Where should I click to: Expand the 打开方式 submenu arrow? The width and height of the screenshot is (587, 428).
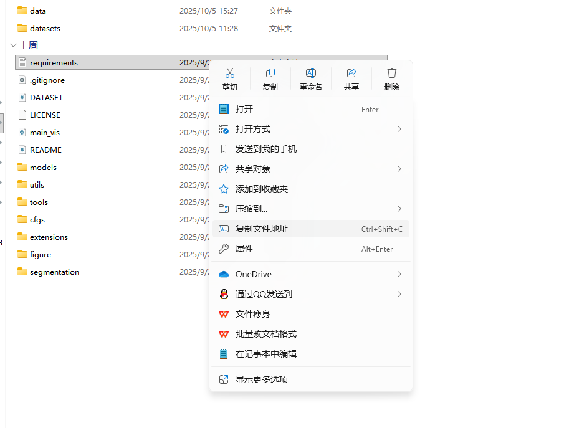(399, 129)
